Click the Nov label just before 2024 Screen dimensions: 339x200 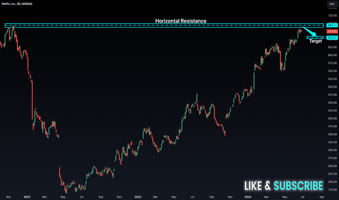(x=230, y=197)
